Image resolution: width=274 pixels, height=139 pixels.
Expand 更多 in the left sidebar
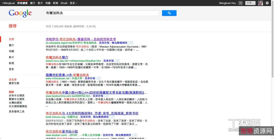(x=11, y=69)
